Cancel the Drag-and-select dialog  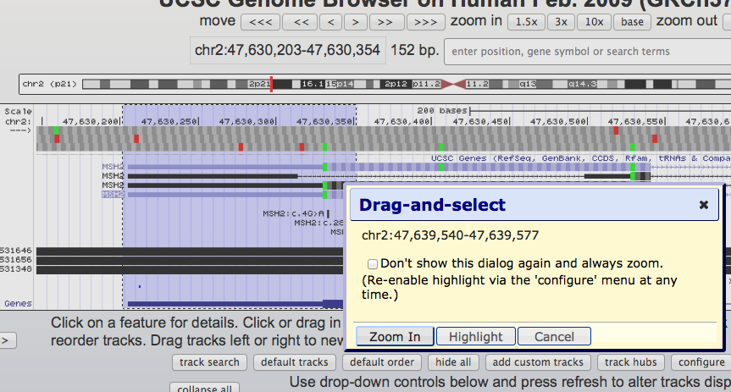(x=554, y=336)
